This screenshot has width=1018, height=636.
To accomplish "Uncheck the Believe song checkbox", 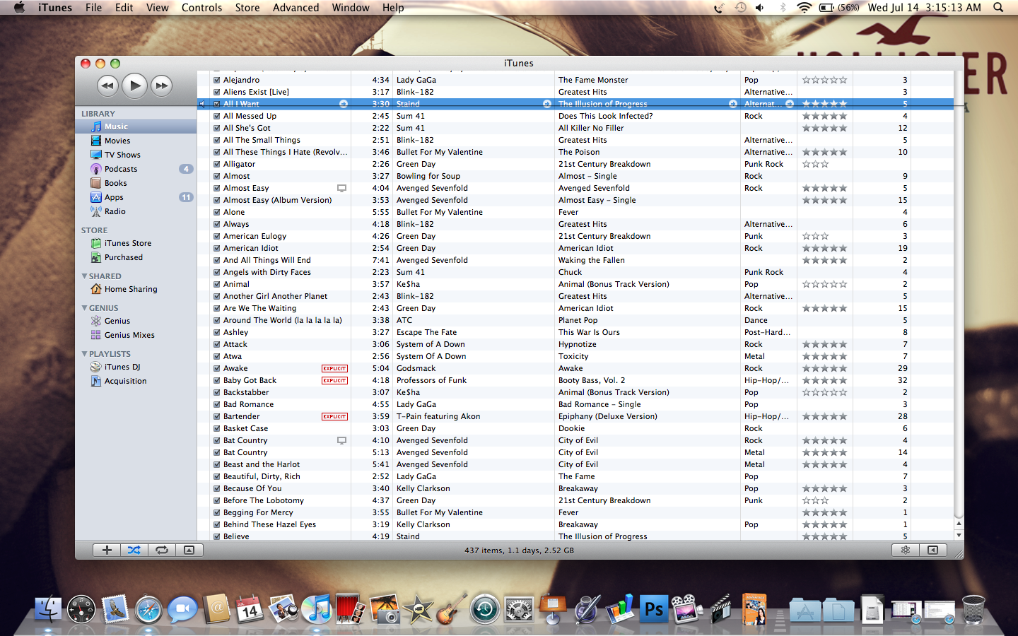I will [217, 536].
